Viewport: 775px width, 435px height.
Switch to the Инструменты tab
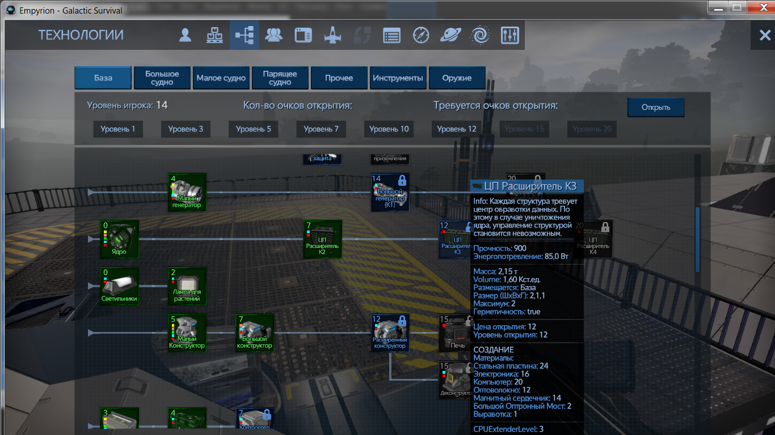tap(398, 78)
